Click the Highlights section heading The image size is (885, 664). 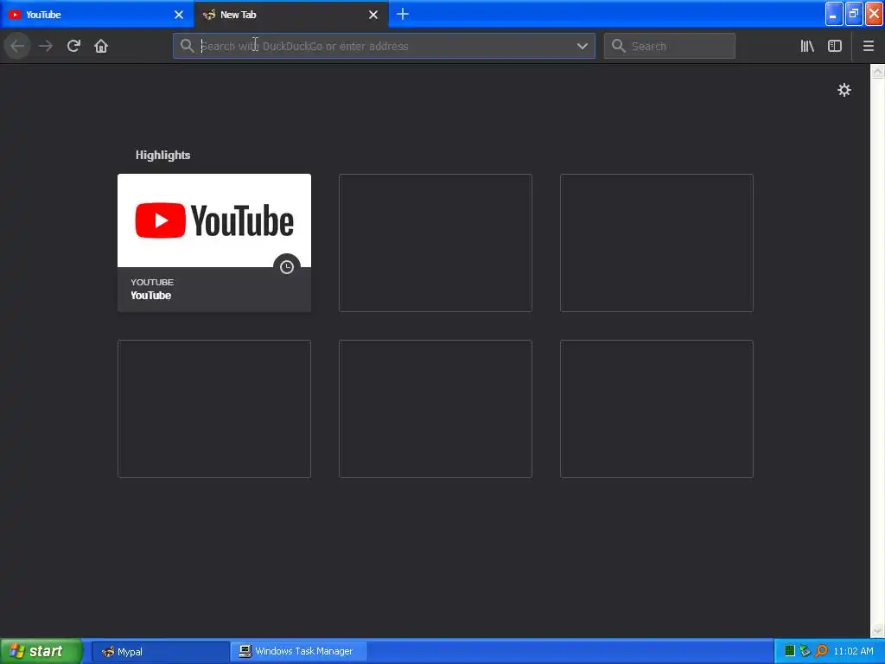[162, 155]
